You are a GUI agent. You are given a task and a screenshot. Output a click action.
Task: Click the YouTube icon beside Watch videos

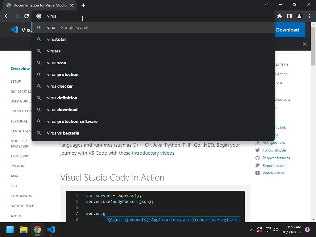(258, 173)
